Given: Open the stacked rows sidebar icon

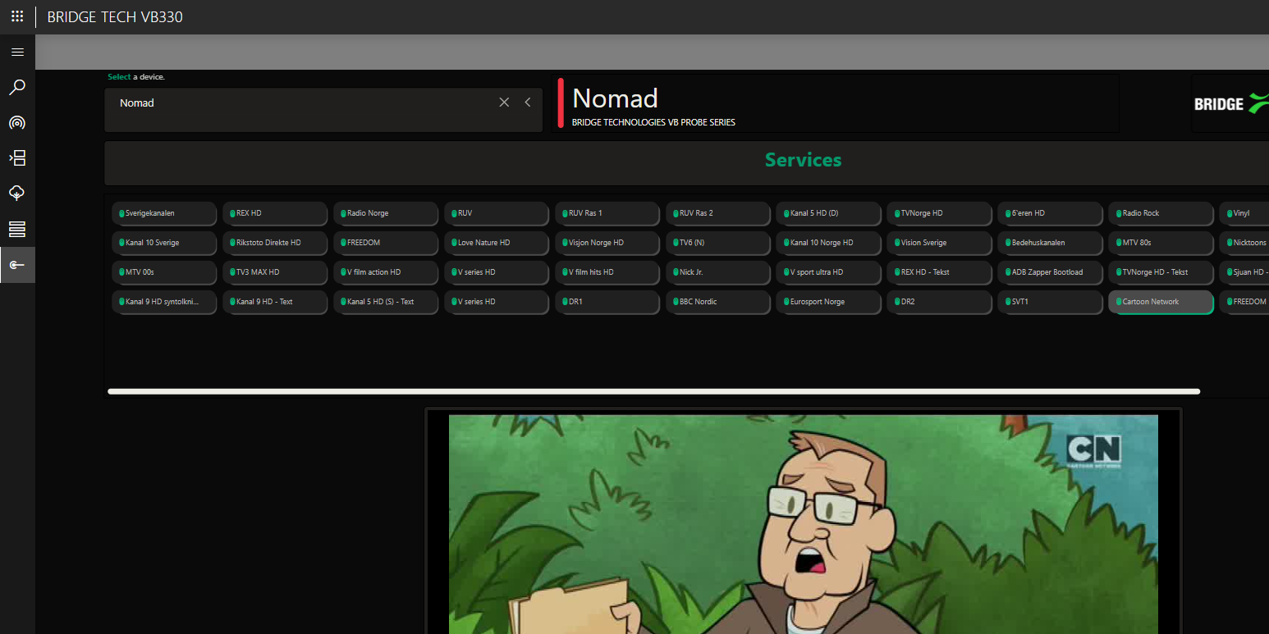Looking at the screenshot, I should point(17,228).
